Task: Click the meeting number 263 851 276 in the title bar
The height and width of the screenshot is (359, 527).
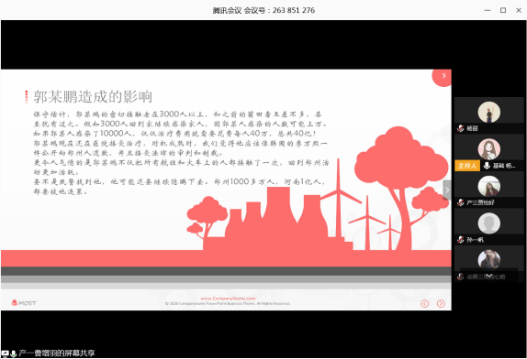Action: coord(294,10)
